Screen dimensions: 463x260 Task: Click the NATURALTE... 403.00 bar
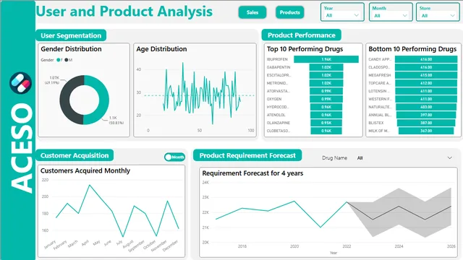[426, 107]
